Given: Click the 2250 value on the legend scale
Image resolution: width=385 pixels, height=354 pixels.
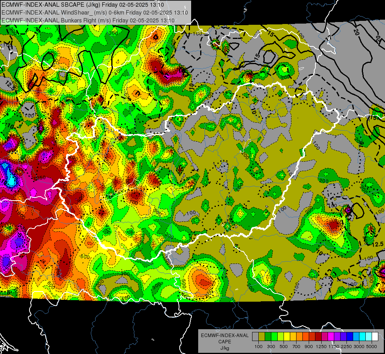Looking at the screenshot, I should [347, 347].
